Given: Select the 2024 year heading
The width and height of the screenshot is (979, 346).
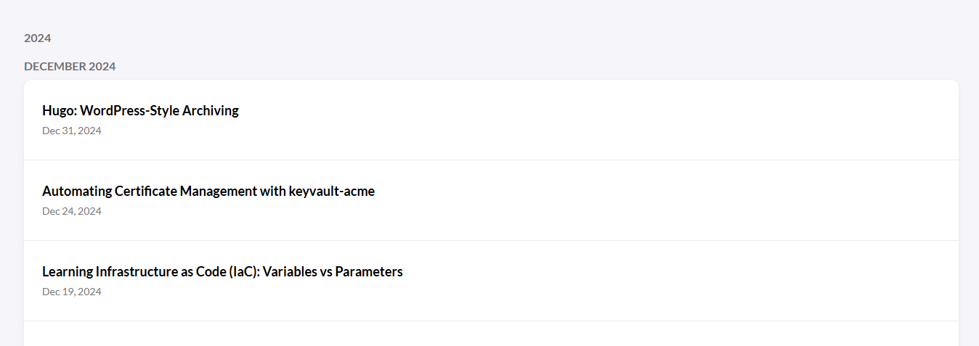Looking at the screenshot, I should tap(38, 38).
